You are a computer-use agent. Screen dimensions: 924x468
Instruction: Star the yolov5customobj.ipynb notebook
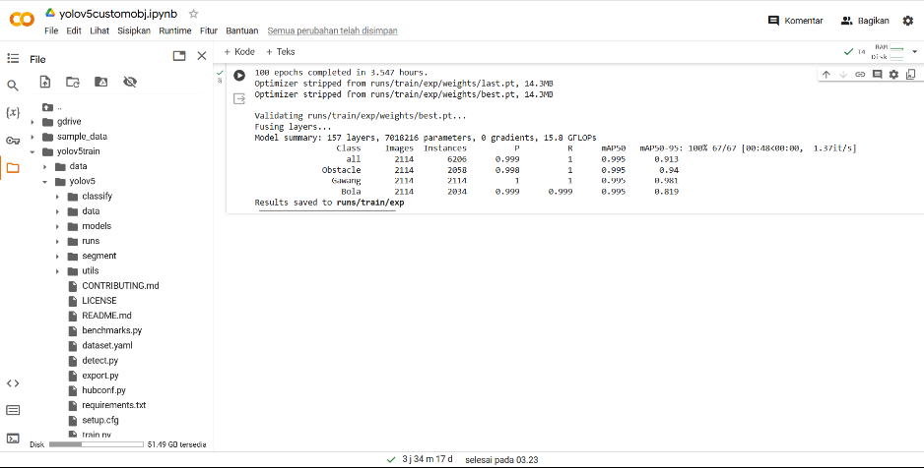193,14
